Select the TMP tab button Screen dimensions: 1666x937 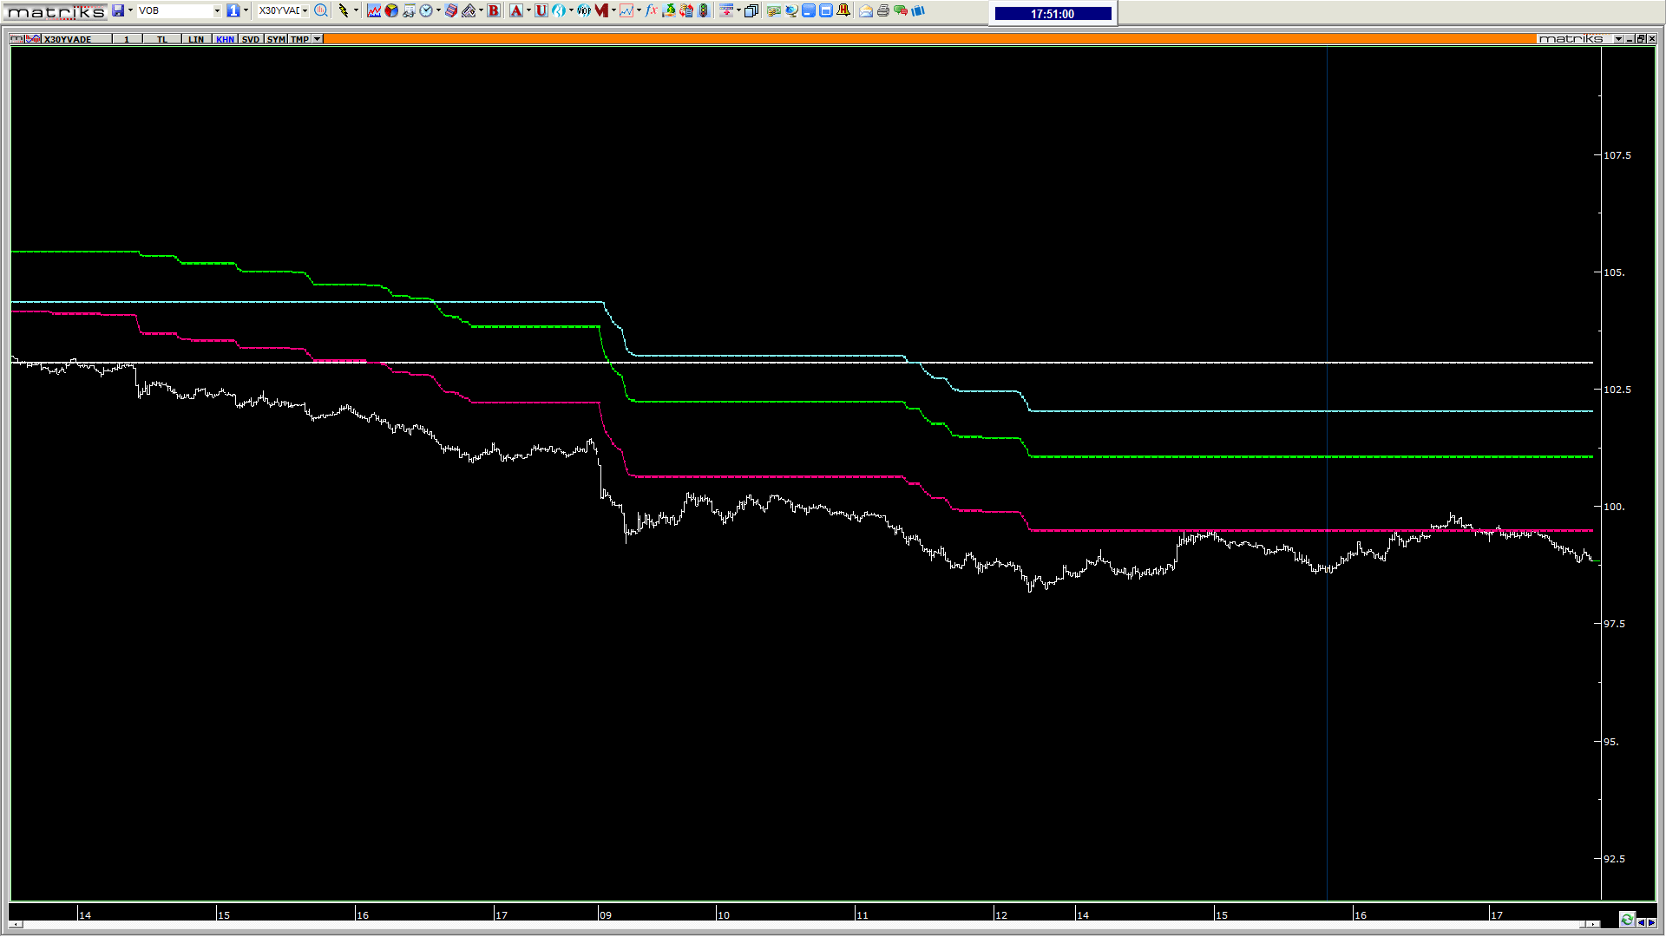pos(300,39)
